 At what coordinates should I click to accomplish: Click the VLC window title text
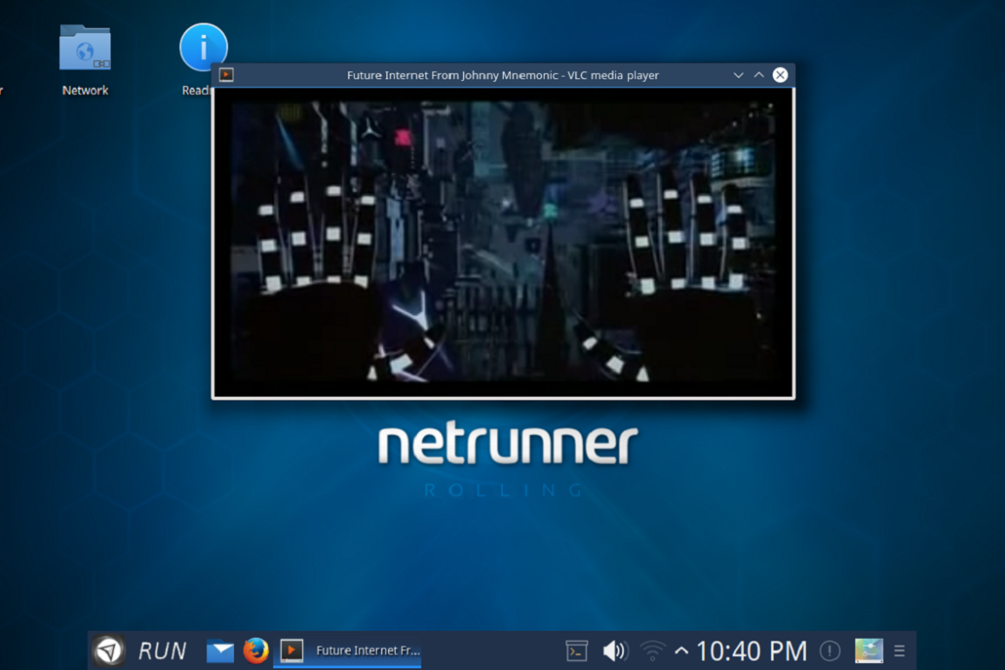coord(503,75)
